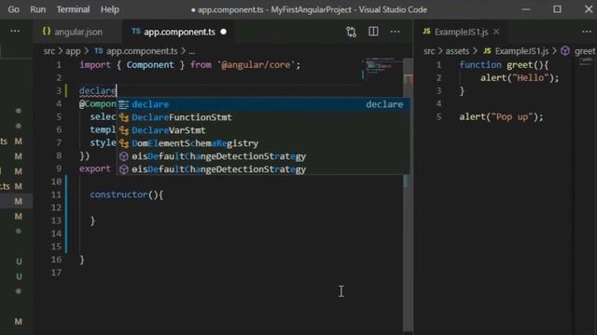Click the class icon beside DeclareFunctionStmt

(x=124, y=117)
